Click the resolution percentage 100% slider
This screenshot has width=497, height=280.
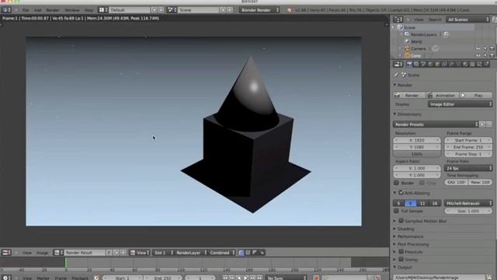tap(417, 154)
